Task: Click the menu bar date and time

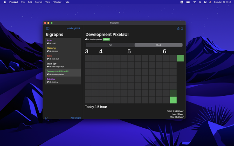Action: (x=222, y=2)
